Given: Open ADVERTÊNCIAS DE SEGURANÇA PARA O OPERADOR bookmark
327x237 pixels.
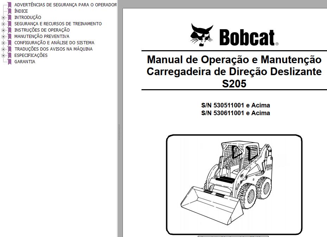Looking at the screenshot, I should point(65,5).
